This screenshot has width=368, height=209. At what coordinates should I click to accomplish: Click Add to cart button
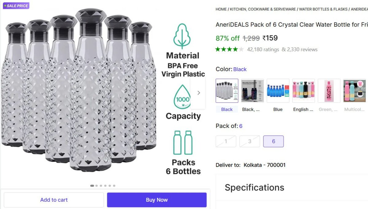tap(54, 200)
